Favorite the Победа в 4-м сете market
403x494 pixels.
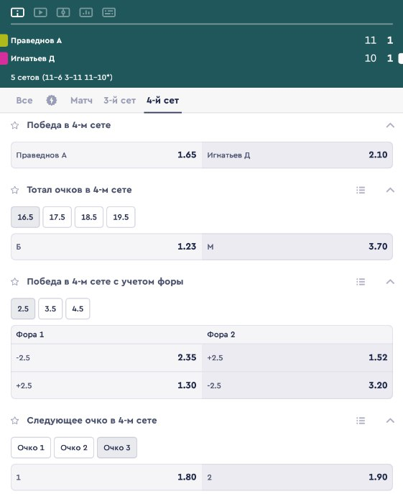15,125
